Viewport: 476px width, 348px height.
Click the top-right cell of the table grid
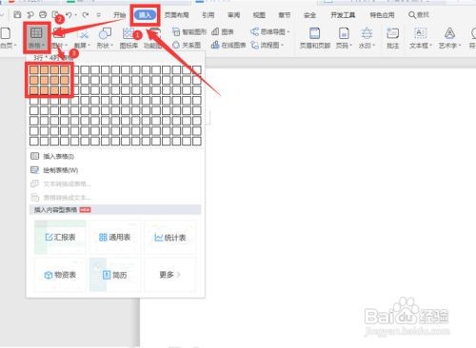[x=197, y=70]
